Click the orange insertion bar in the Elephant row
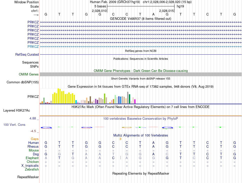This screenshot has height=183, width=242. (x=120, y=158)
